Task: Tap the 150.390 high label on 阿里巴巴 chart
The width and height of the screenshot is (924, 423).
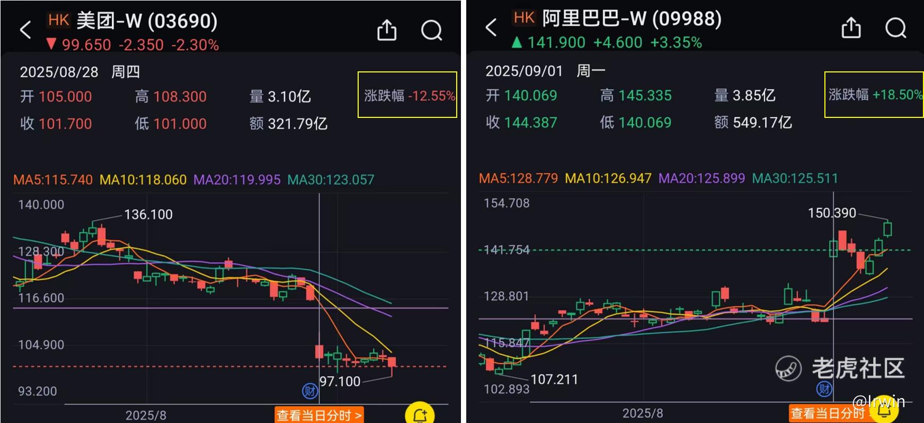Action: (x=832, y=213)
